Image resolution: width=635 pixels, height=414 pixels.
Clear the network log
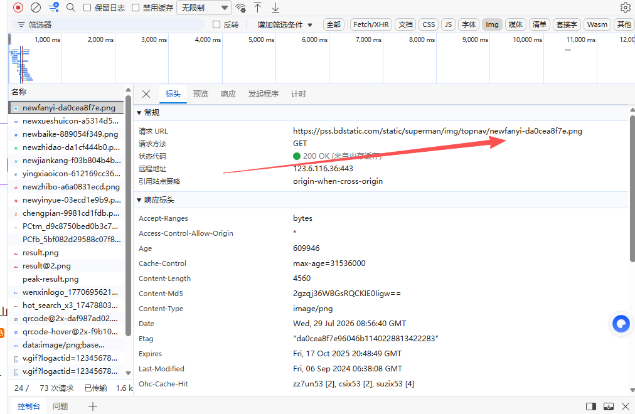[x=36, y=8]
